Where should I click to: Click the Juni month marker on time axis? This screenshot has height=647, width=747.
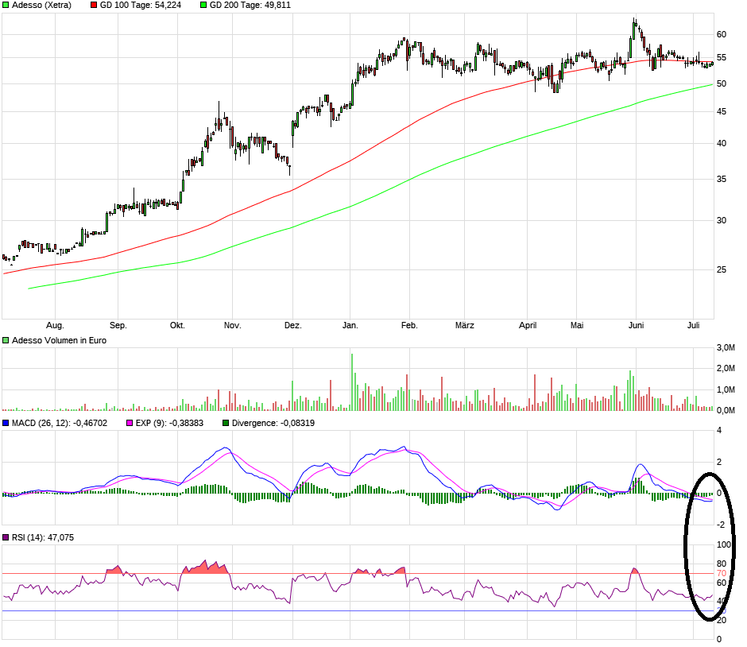coord(636,325)
